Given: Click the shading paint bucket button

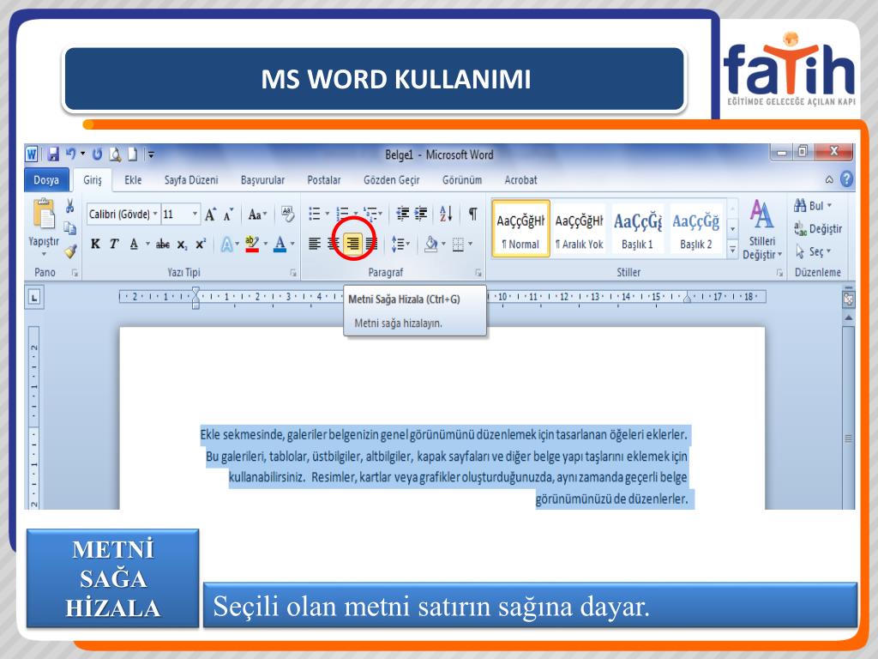Looking at the screenshot, I should [430, 244].
